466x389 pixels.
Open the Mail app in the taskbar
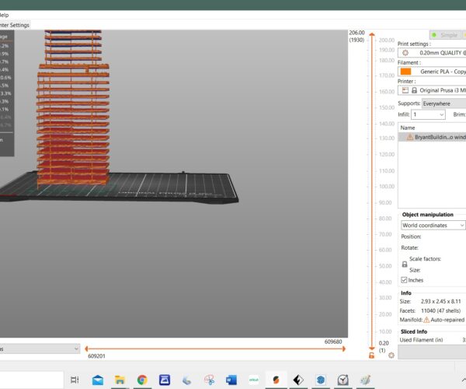(x=98, y=380)
